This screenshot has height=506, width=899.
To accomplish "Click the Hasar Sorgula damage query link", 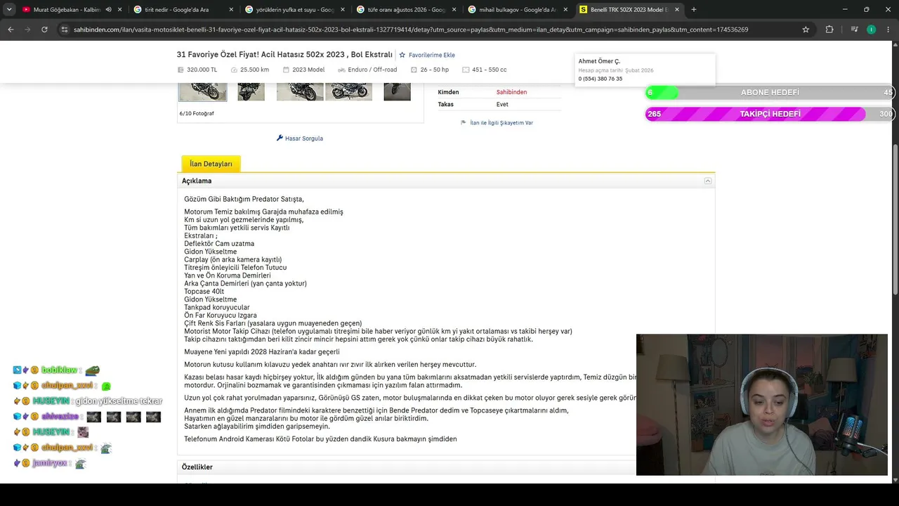I will tap(303, 138).
